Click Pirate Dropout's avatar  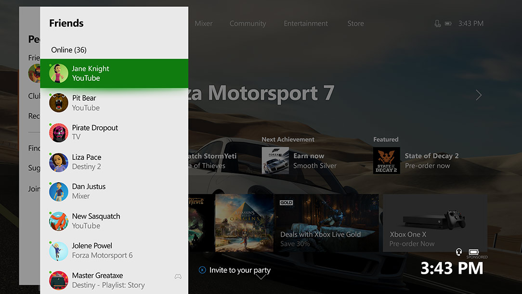coord(59,132)
